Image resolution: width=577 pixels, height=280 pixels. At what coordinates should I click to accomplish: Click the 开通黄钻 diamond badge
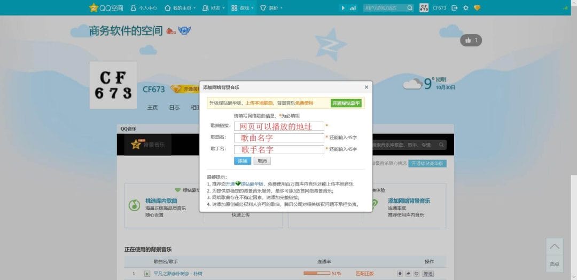tap(185, 89)
